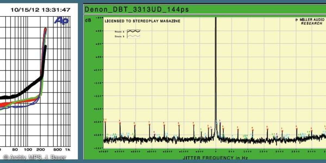Click the Ap logo on the left graph

tap(61, 21)
